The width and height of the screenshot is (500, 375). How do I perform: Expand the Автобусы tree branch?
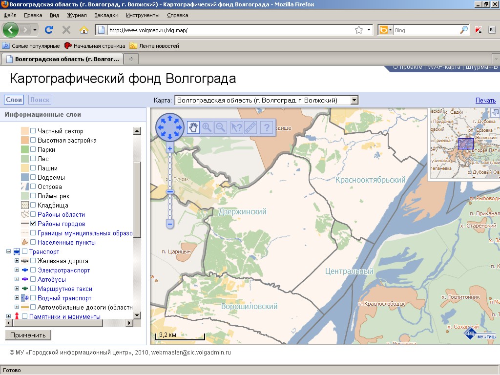tap(17, 279)
